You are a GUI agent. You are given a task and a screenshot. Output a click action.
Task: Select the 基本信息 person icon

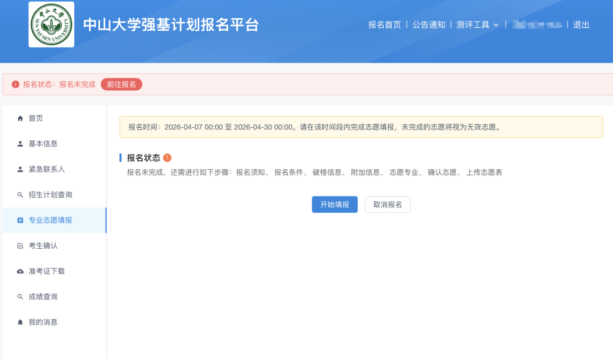click(20, 144)
